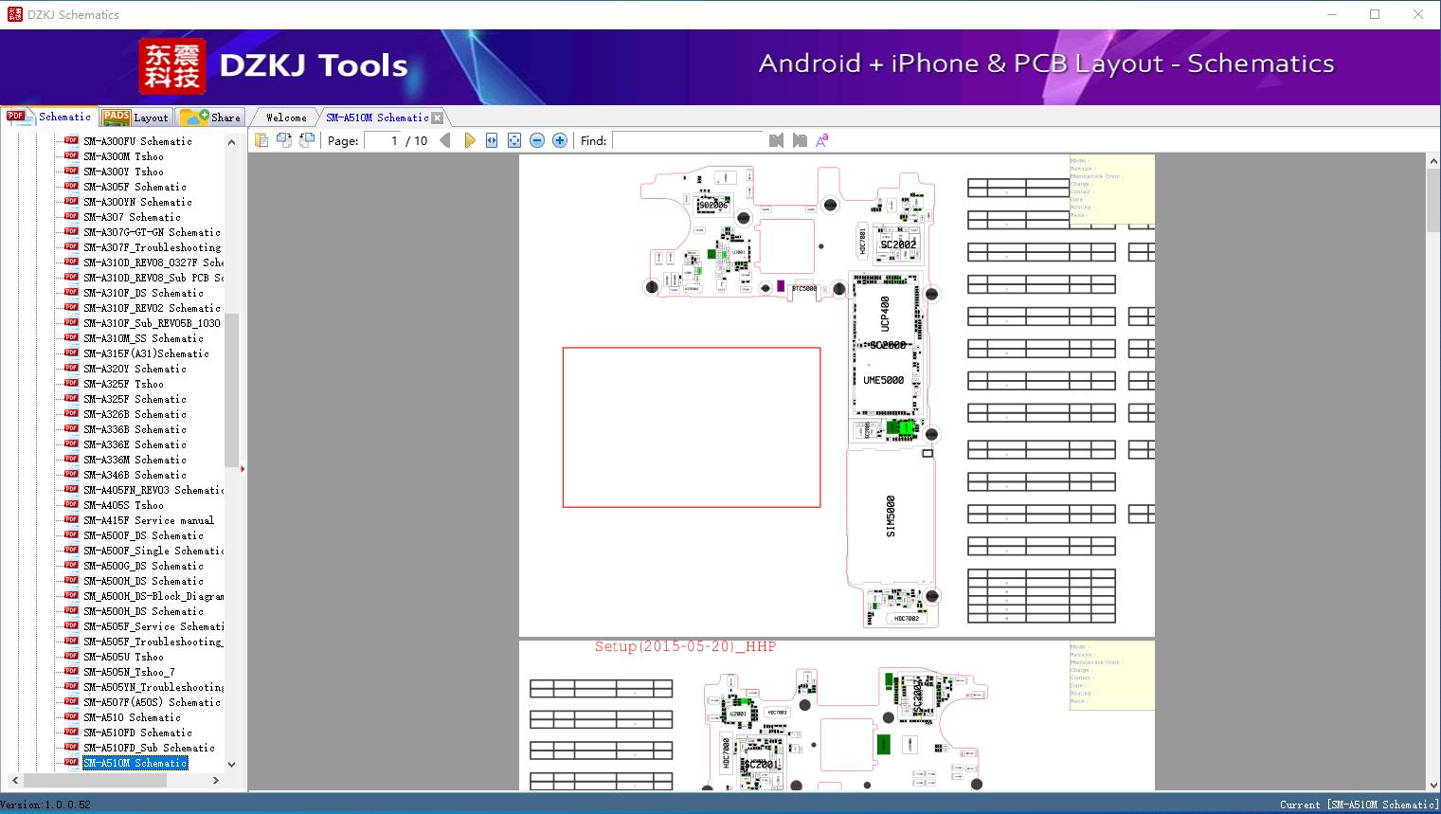Zoom out with the minus icon
The width and height of the screenshot is (1441, 814).
point(537,140)
